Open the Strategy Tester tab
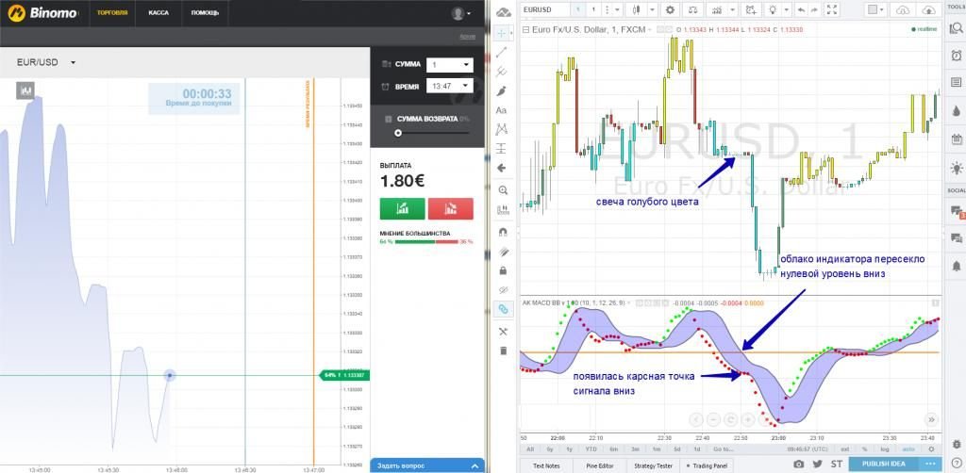Viewport: 966px width, 473px height. click(654, 465)
